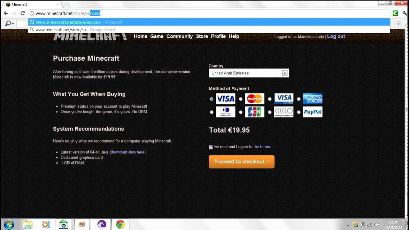Click the Diners Club International logo
The image size is (409, 230).
(226, 112)
